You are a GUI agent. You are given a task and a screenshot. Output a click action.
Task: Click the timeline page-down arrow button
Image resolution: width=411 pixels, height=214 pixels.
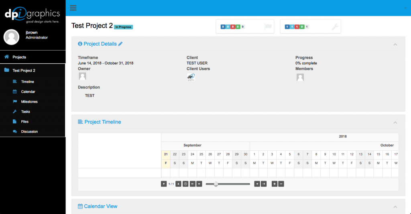178,184
